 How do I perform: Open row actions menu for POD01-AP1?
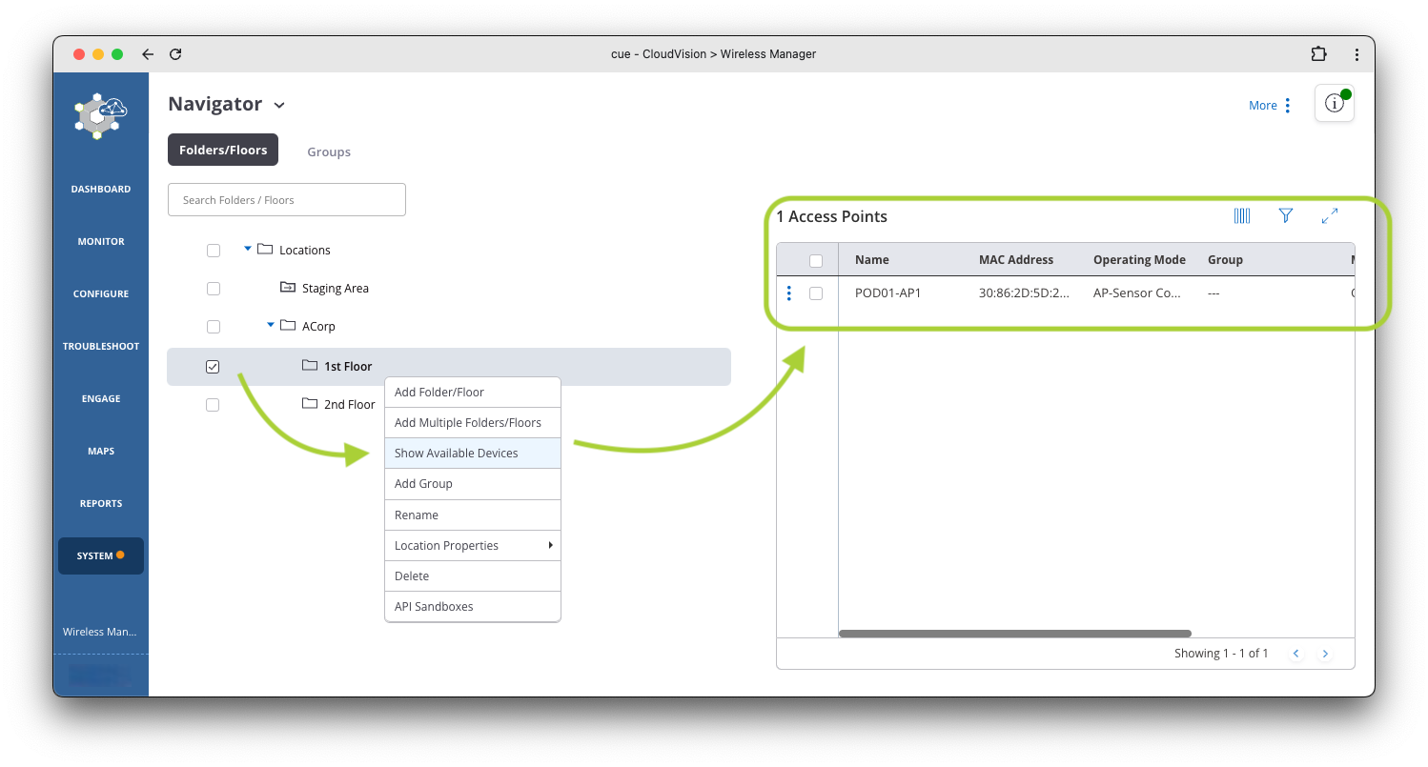[x=788, y=293]
